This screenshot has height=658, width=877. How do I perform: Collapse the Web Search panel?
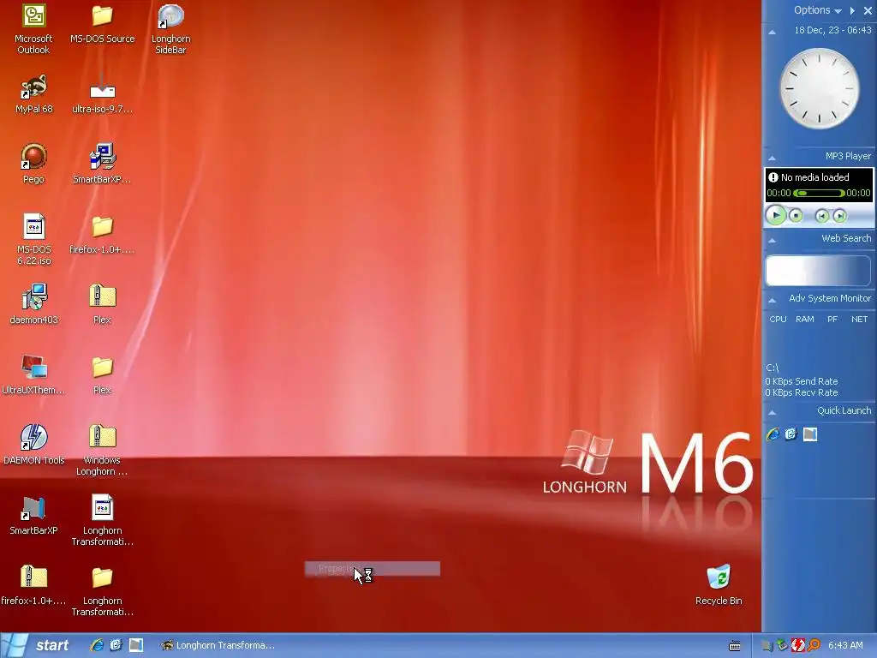click(x=773, y=241)
